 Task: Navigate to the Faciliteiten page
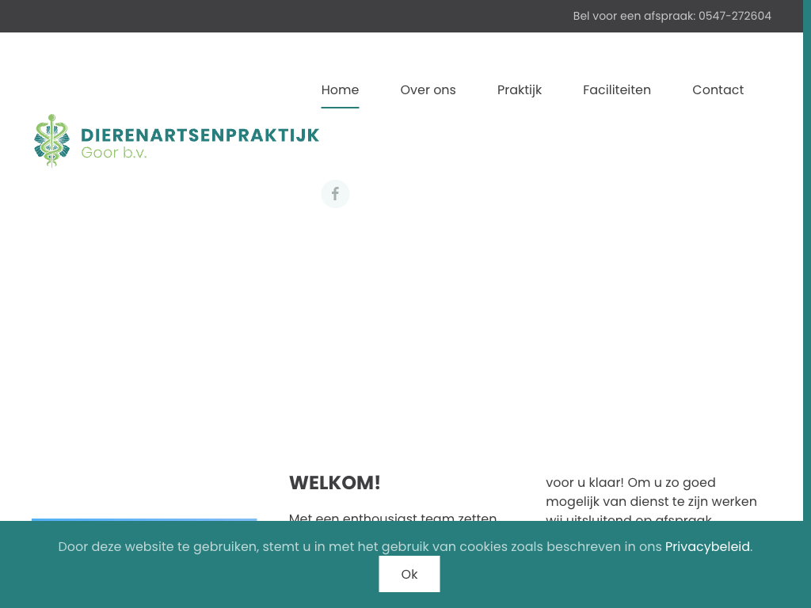617,90
